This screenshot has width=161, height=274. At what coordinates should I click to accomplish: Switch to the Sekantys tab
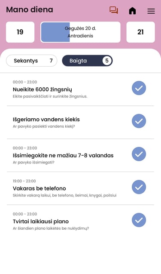(32, 61)
